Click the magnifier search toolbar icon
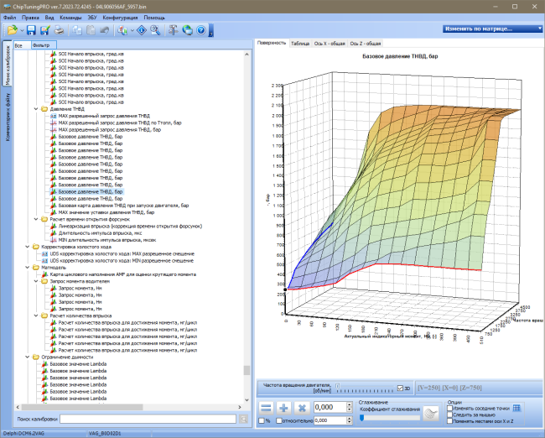 155,30
